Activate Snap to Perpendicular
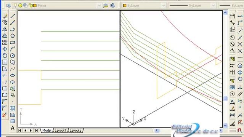This screenshot has width=244, height=137. (240, 87)
